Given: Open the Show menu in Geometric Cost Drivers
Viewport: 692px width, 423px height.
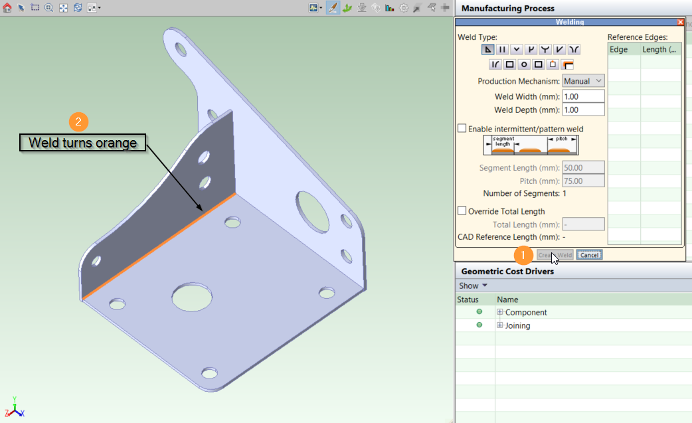Looking at the screenshot, I should (473, 286).
